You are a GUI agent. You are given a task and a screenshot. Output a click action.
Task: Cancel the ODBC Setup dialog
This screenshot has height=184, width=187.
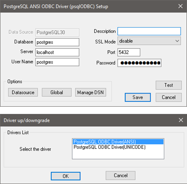(168, 97)
